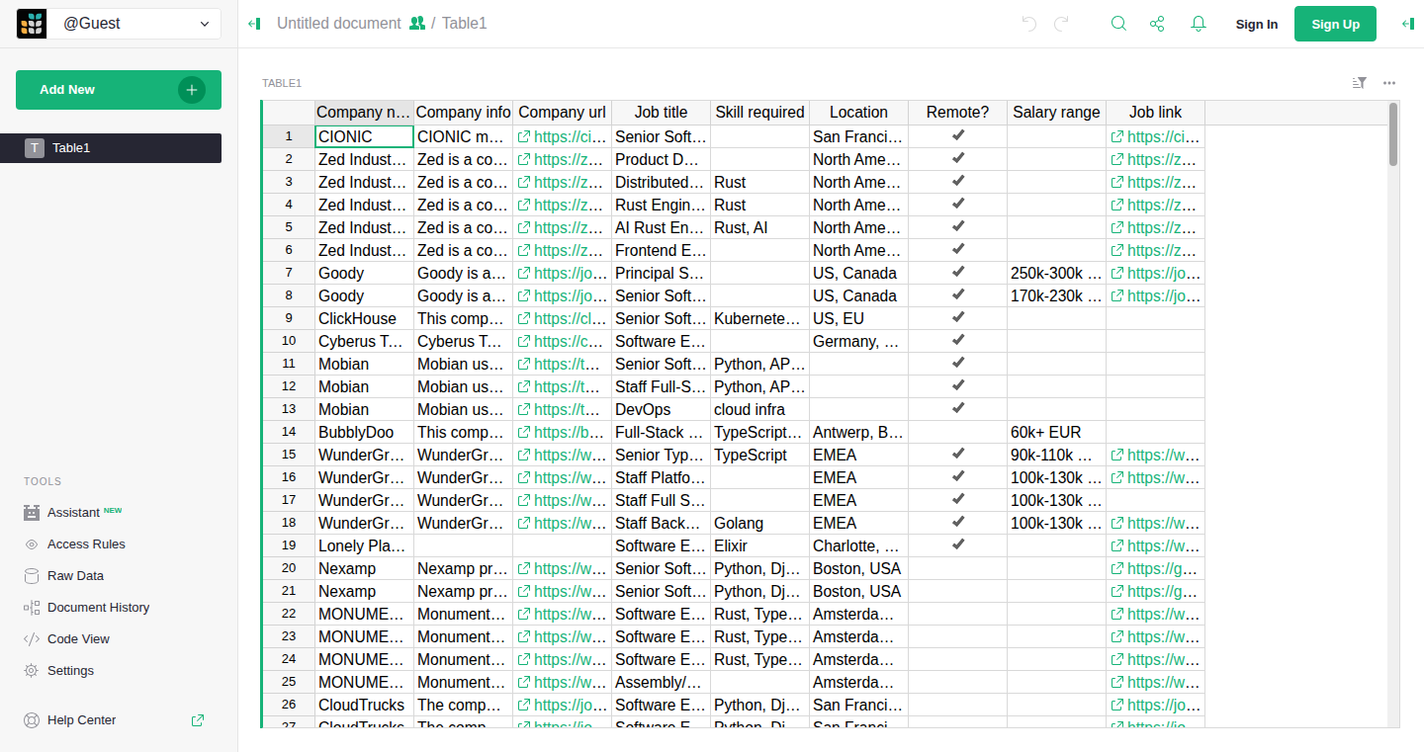1424x752 pixels.
Task: Select the Skill required column header
Action: tap(759, 113)
